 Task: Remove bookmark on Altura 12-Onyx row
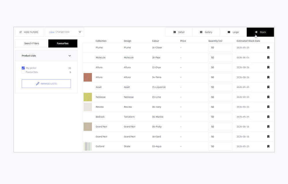tap(268, 68)
